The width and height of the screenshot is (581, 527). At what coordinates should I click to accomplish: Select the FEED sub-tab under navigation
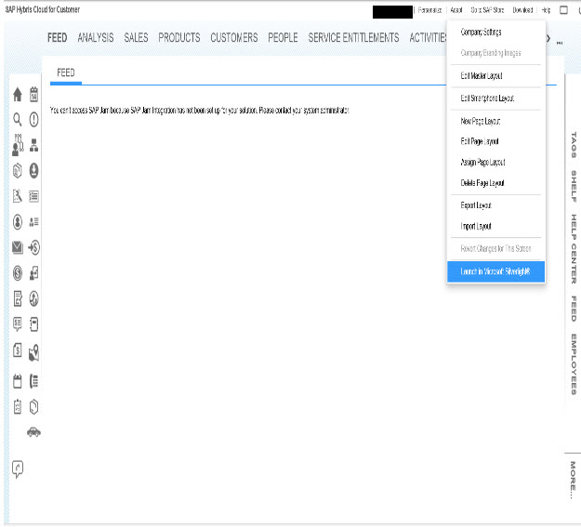click(x=66, y=72)
